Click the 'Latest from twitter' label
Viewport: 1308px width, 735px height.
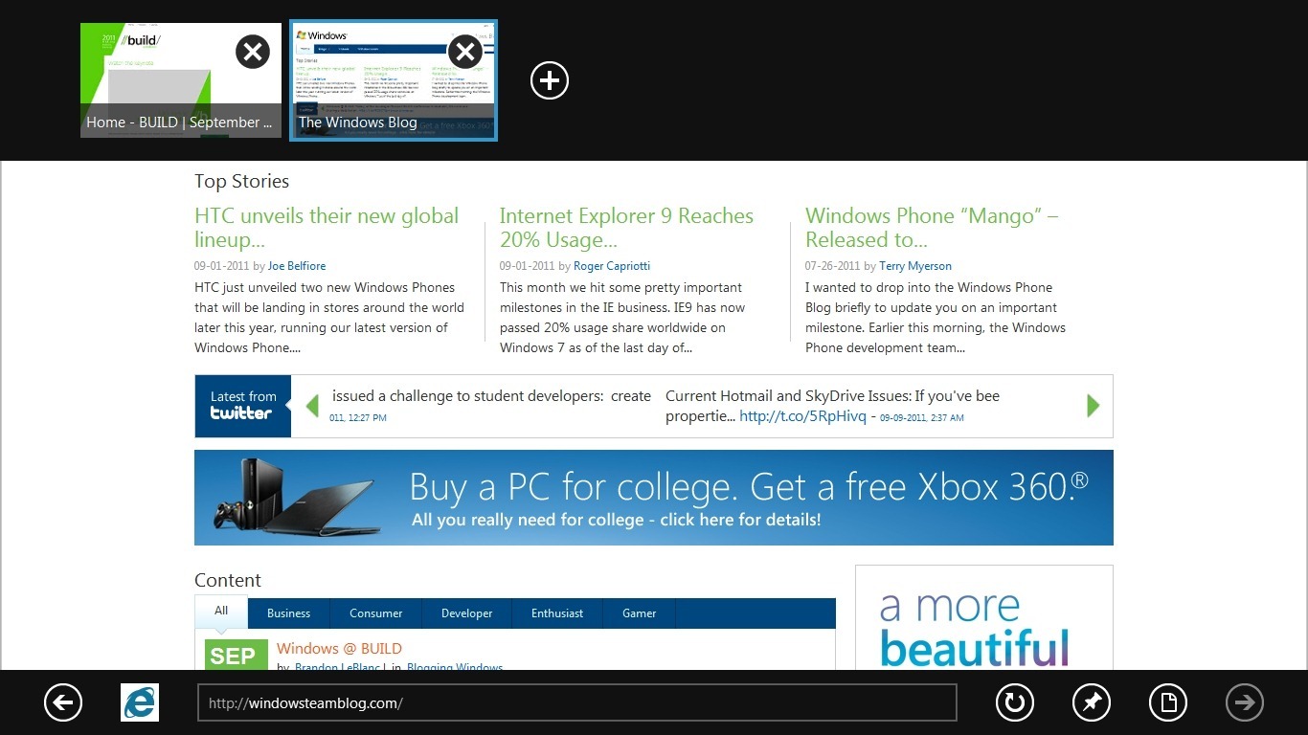(243, 406)
